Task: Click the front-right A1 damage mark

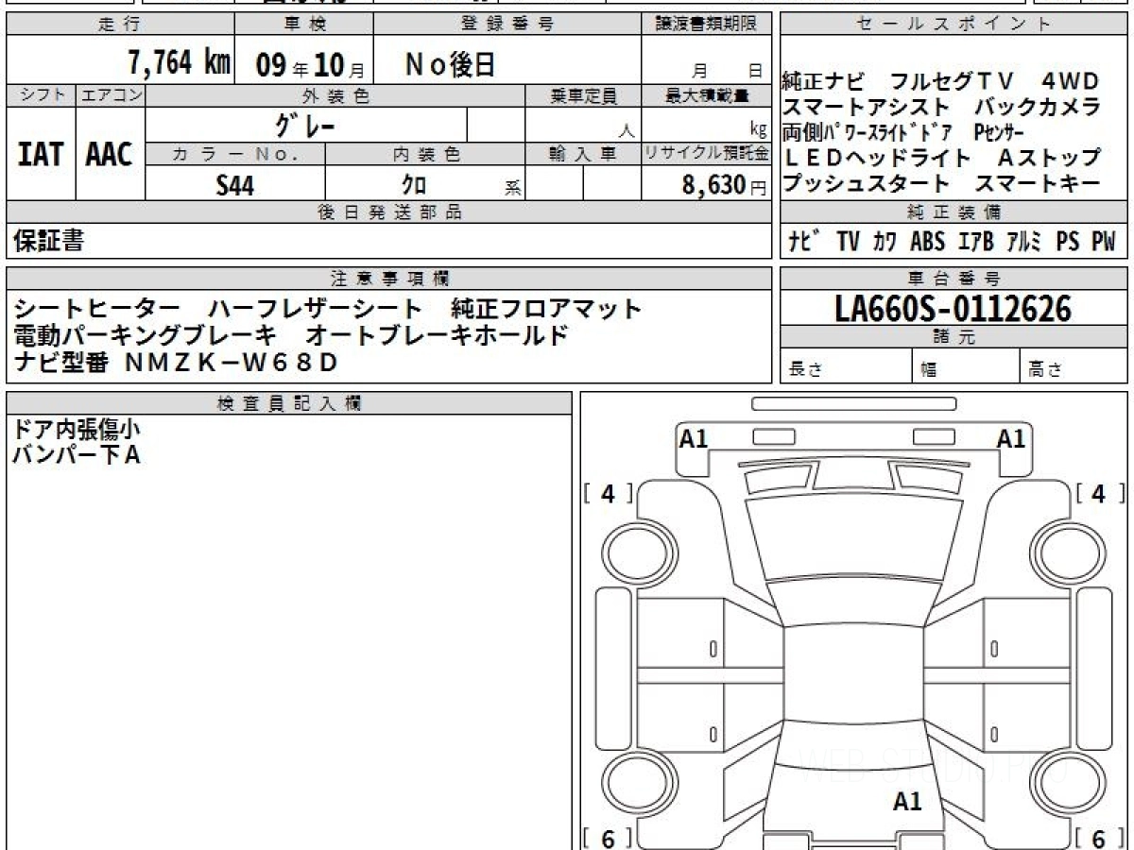Action: (1011, 438)
